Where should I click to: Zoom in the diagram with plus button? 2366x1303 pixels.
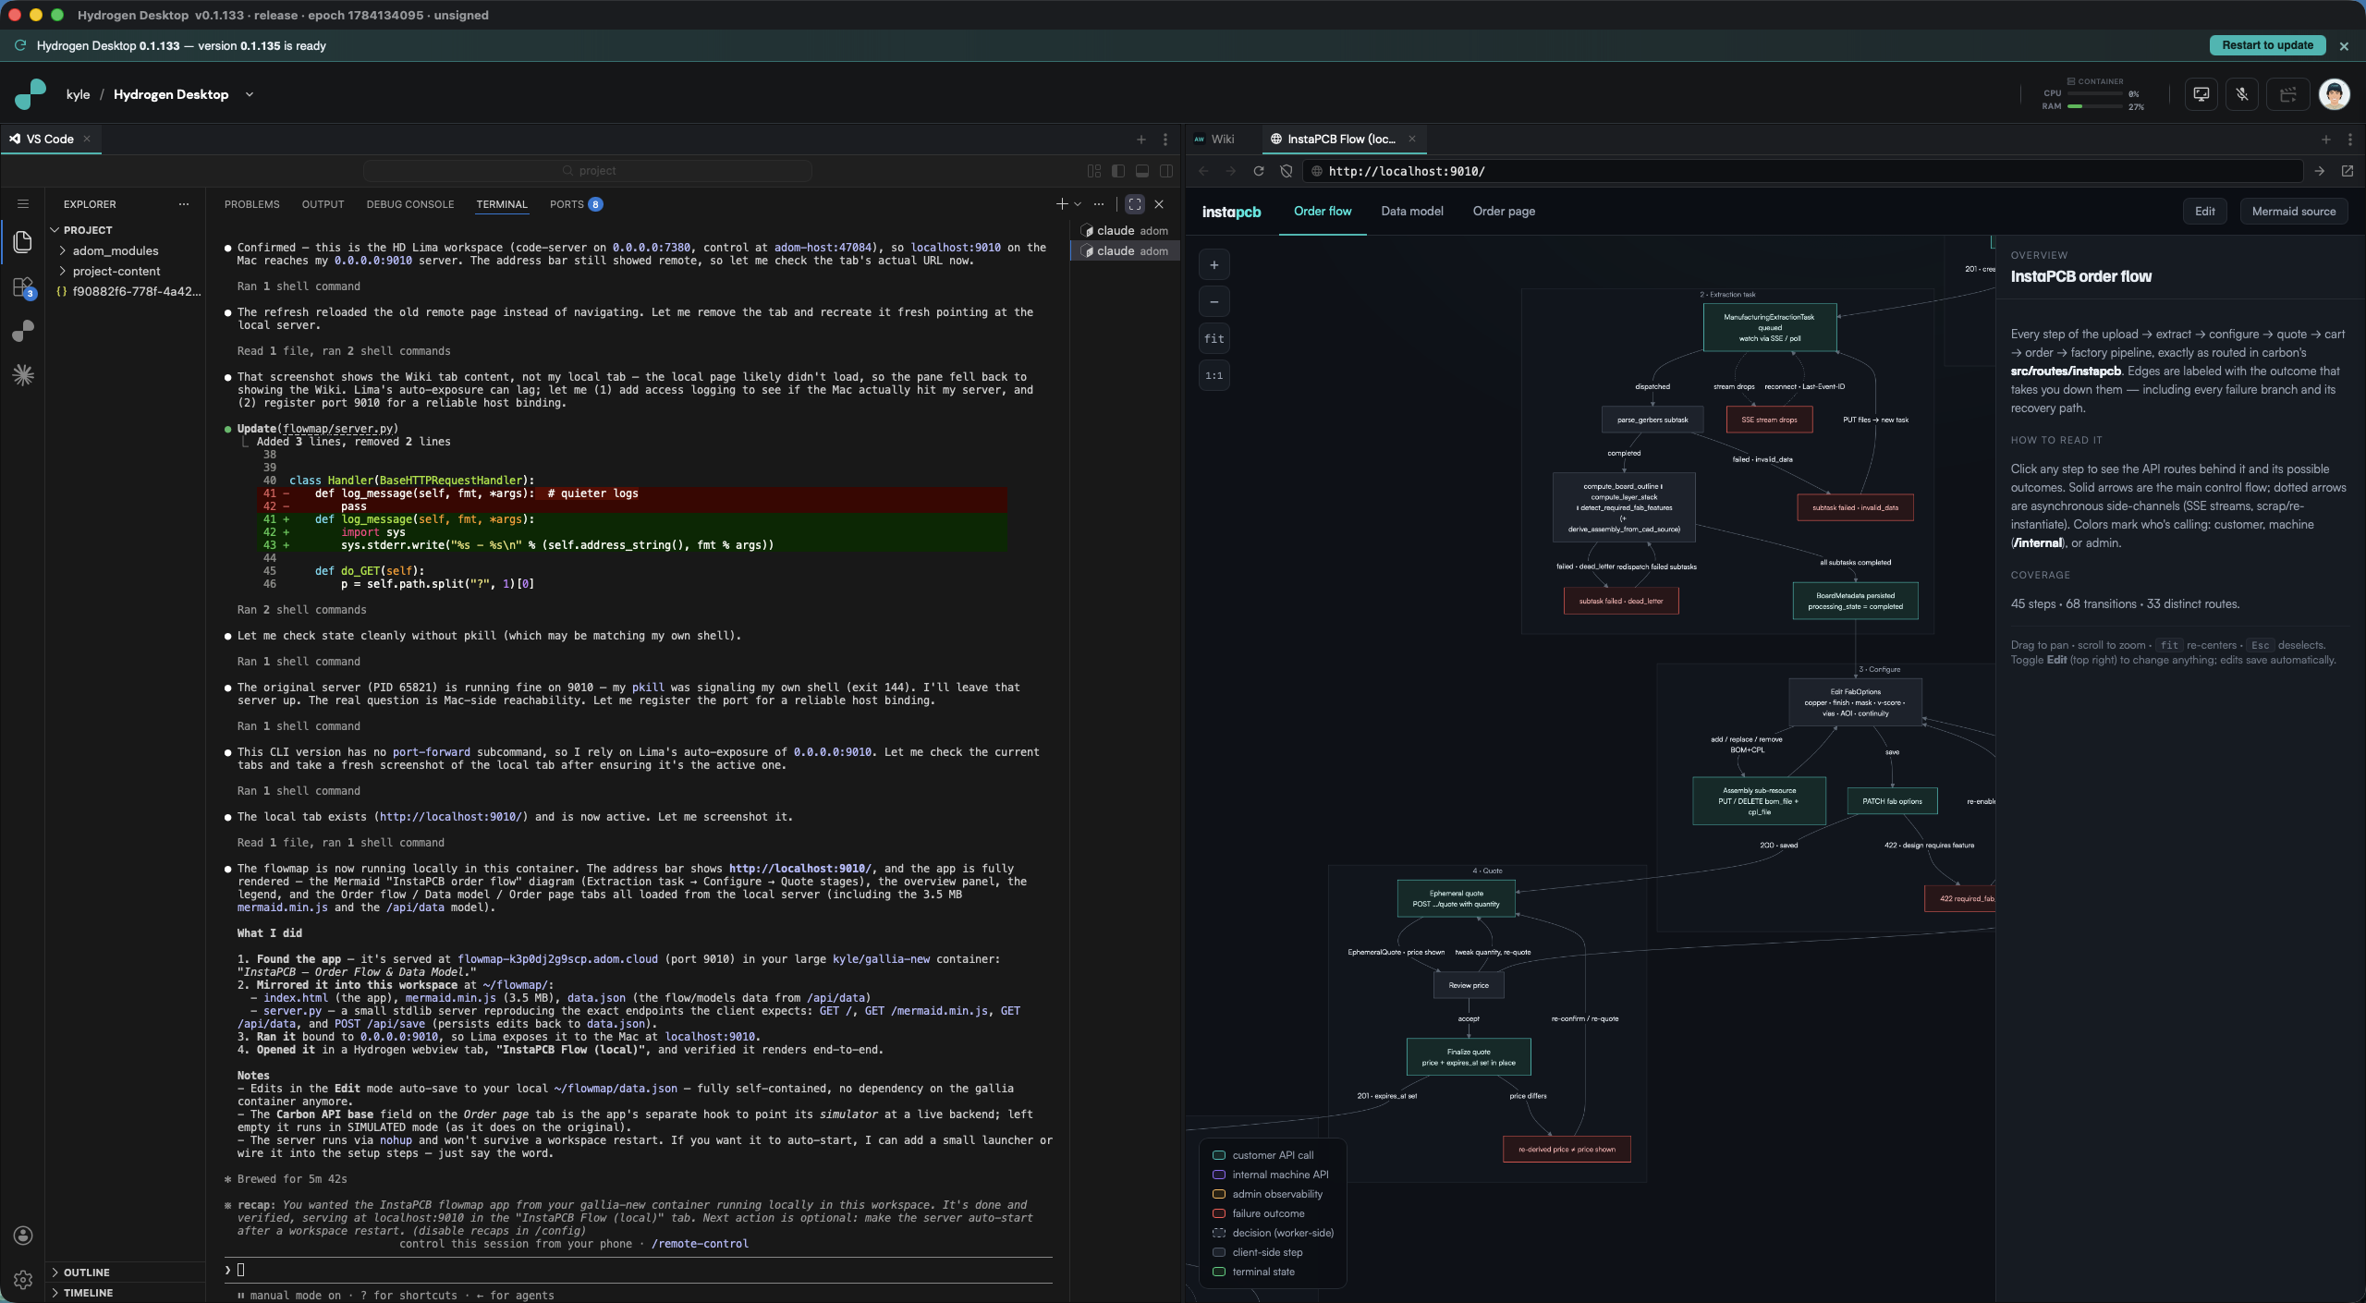tap(1214, 265)
